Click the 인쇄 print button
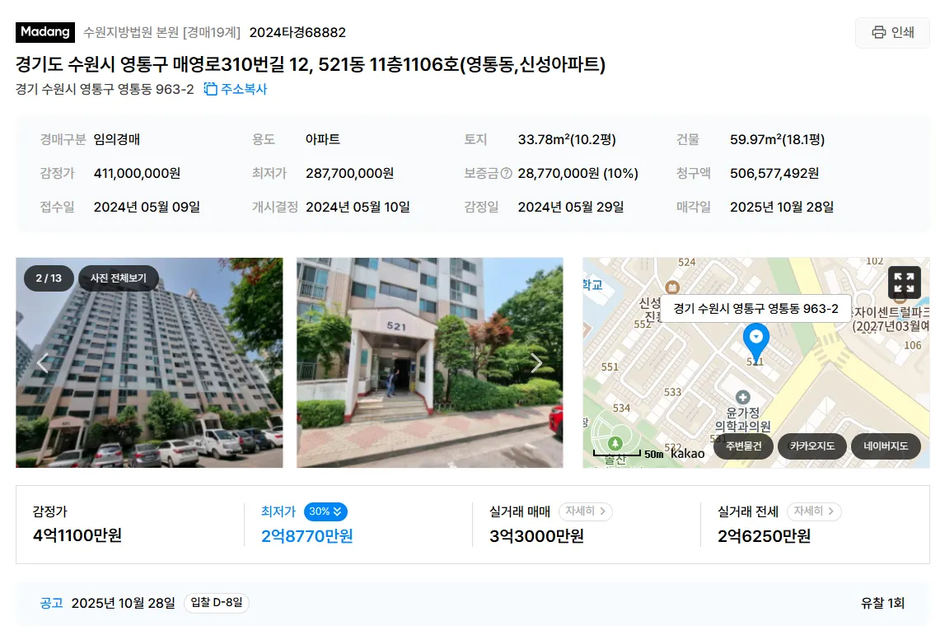The image size is (940, 635). click(892, 32)
